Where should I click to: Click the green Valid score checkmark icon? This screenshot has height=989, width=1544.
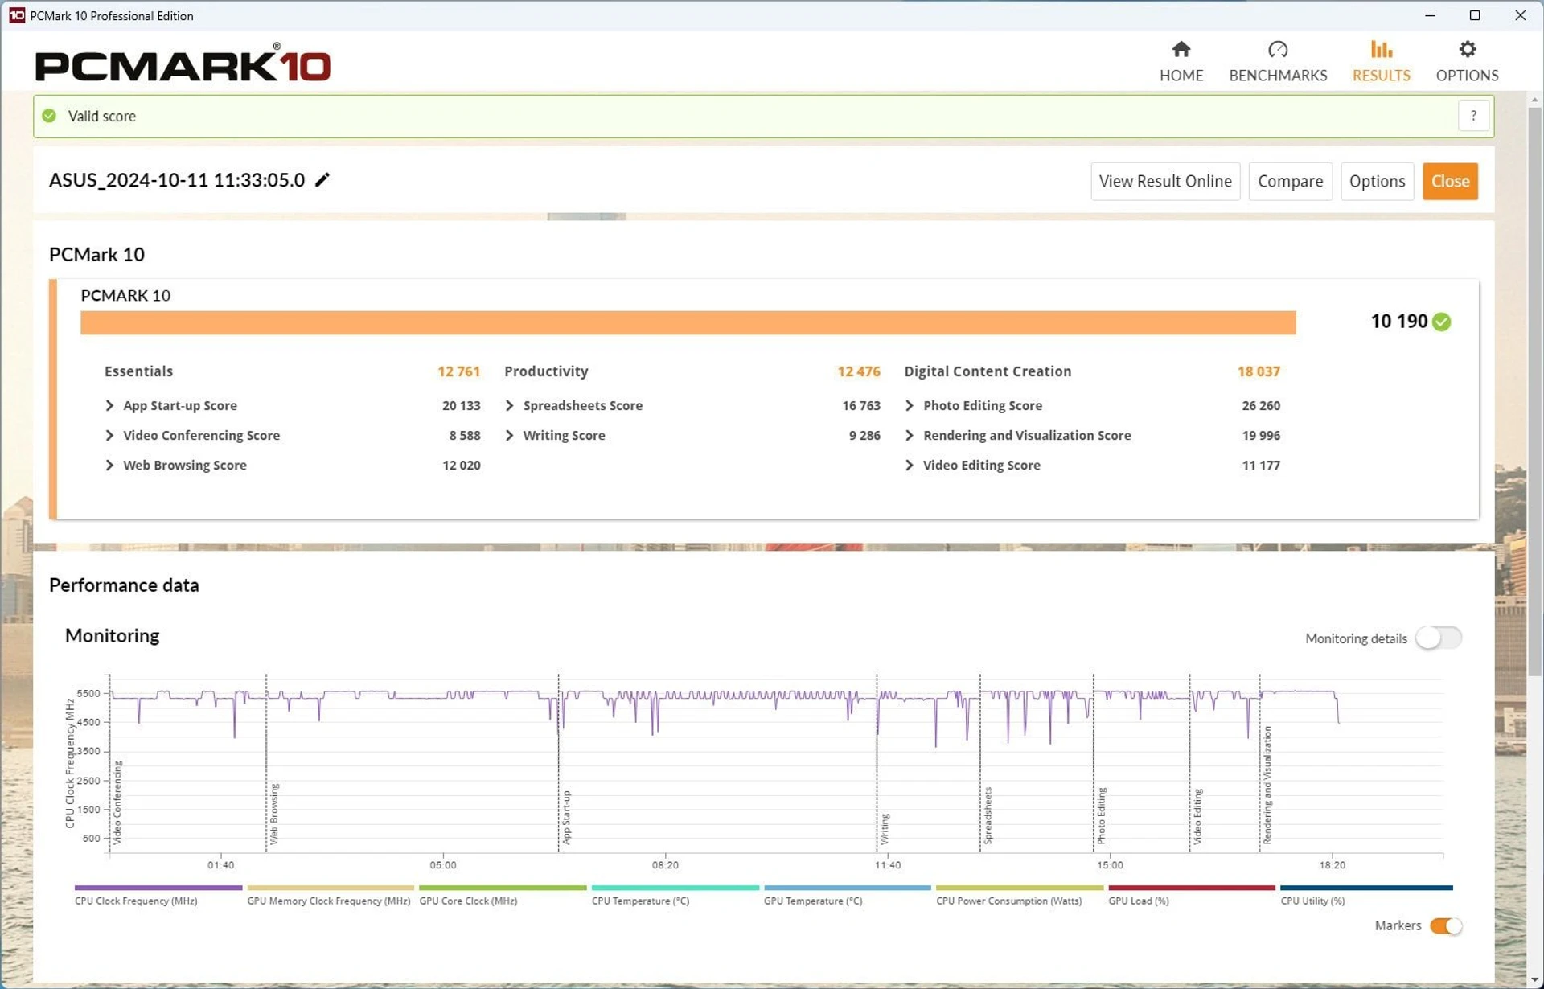[50, 116]
